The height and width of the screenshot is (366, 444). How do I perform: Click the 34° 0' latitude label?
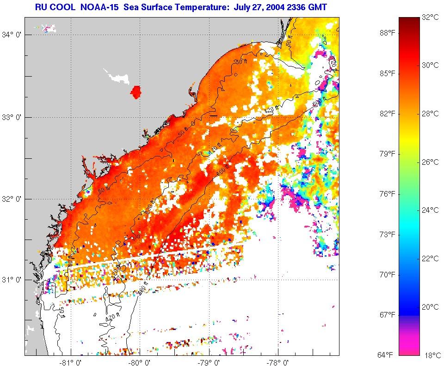[x=12, y=35]
